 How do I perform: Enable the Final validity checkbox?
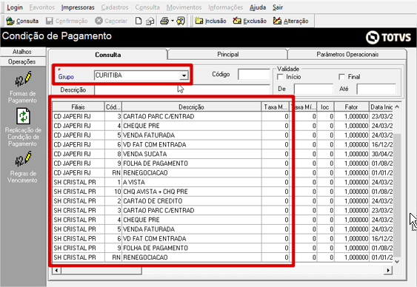pyautogui.click(x=341, y=77)
